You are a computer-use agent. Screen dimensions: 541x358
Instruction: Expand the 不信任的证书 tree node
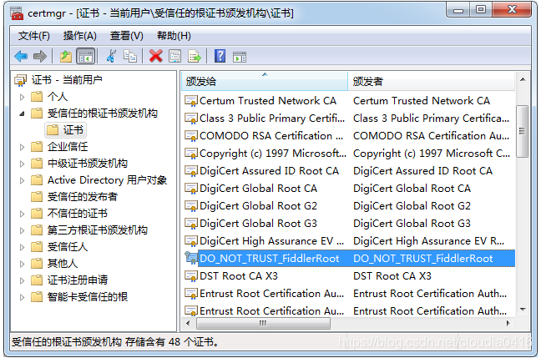click(x=22, y=214)
